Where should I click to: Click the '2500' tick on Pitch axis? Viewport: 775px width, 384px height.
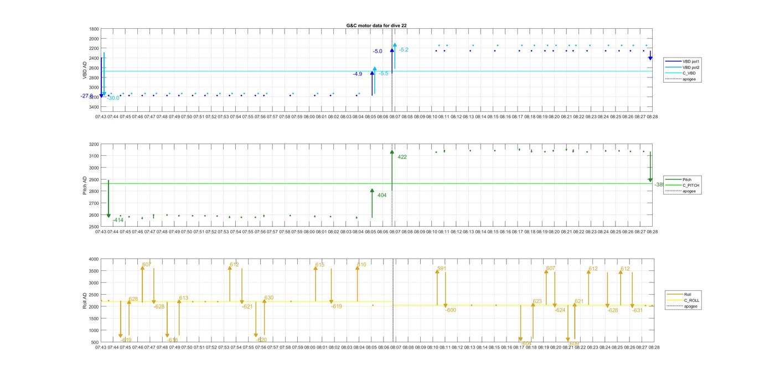click(x=94, y=227)
